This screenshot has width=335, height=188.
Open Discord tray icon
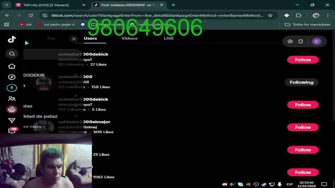[x=225, y=184]
